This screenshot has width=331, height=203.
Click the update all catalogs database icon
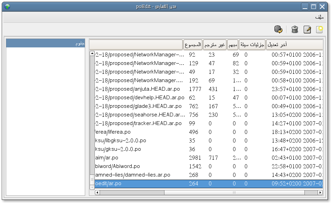pyautogui.click(x=278, y=30)
